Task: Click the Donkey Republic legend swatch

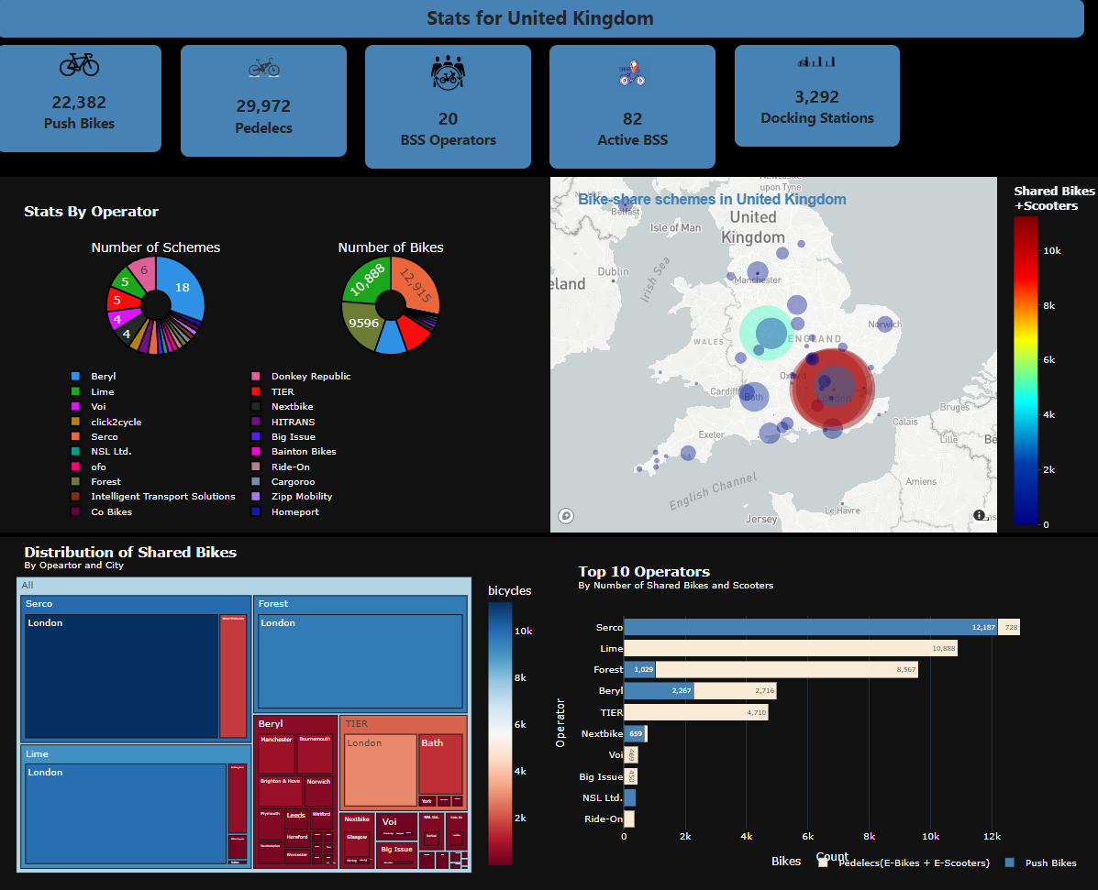Action: click(x=256, y=377)
